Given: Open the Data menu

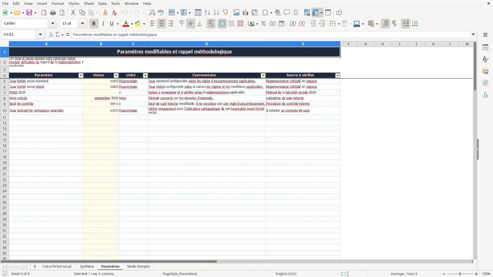Looking at the screenshot, I should (102, 3).
